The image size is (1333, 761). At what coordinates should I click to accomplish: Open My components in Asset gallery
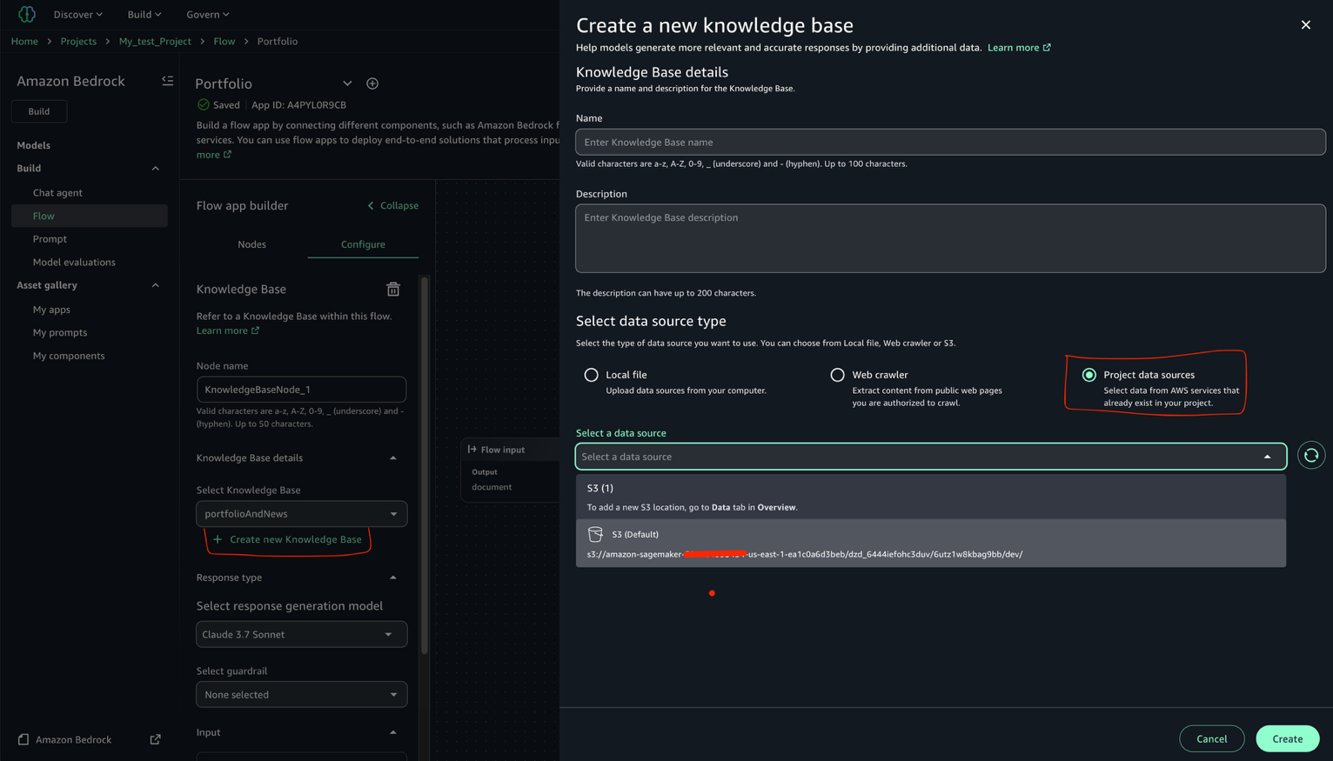(x=69, y=356)
